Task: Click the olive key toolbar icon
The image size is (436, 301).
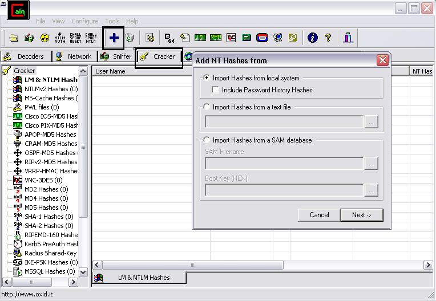Action: (293, 38)
